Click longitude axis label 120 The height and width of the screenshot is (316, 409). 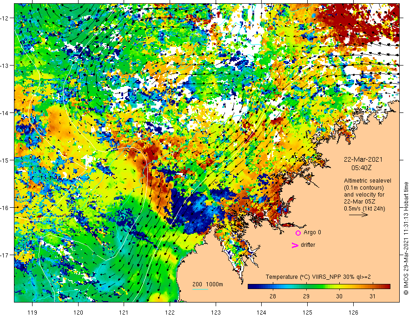(78, 312)
